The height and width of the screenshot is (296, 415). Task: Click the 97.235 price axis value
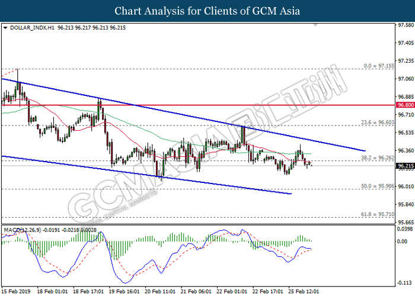[x=406, y=61]
